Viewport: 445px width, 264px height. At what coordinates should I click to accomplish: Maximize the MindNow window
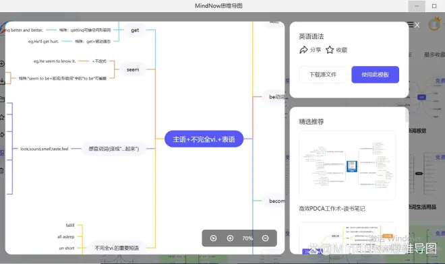[434, 6]
